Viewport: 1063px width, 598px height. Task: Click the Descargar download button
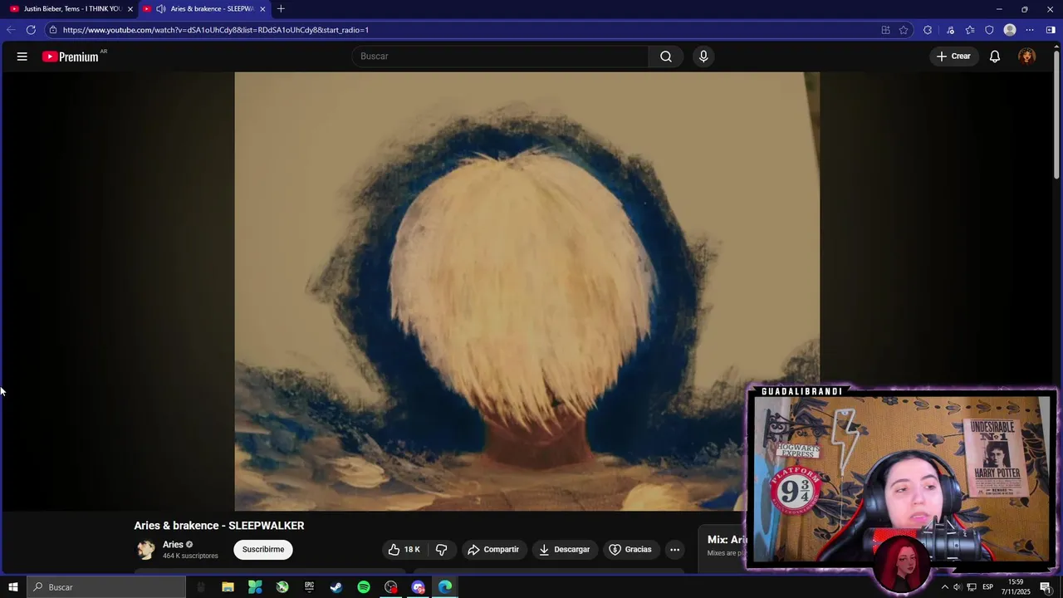(x=564, y=549)
